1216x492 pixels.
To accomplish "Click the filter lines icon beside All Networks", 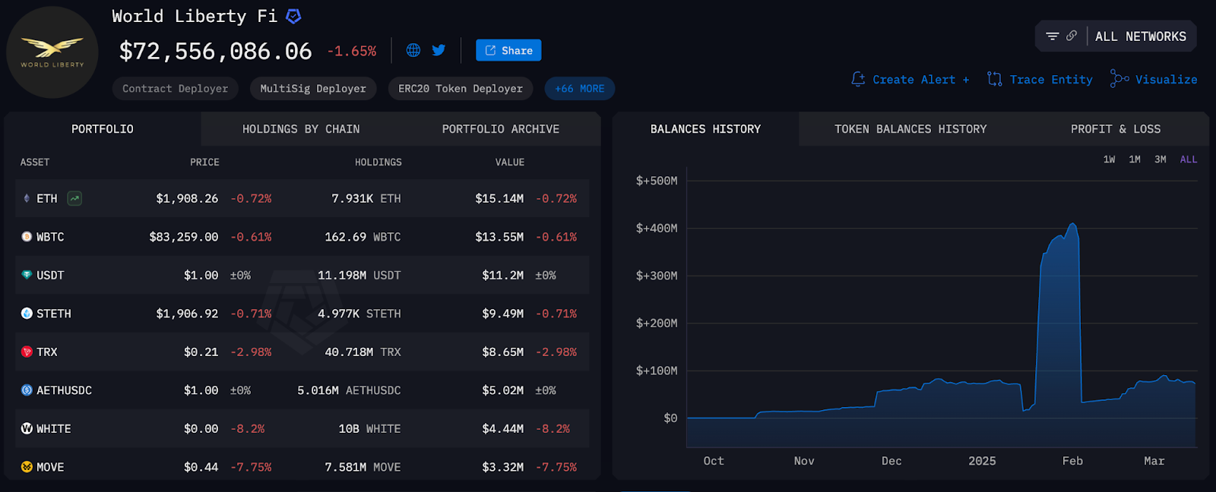I will tap(1053, 36).
